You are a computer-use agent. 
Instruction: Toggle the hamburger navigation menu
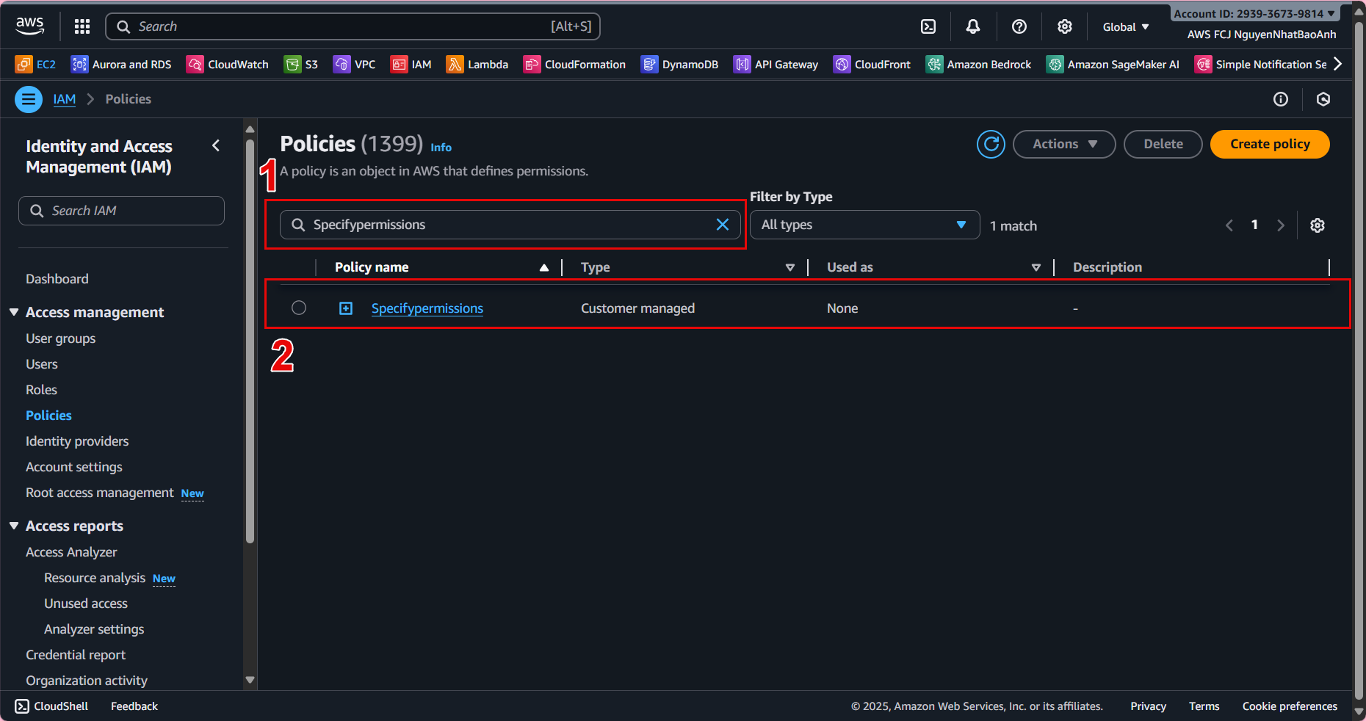tap(29, 99)
